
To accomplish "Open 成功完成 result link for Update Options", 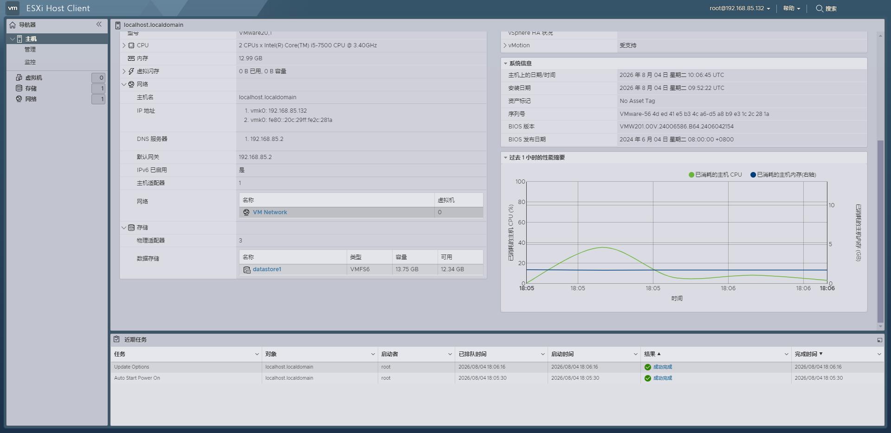I will (663, 367).
